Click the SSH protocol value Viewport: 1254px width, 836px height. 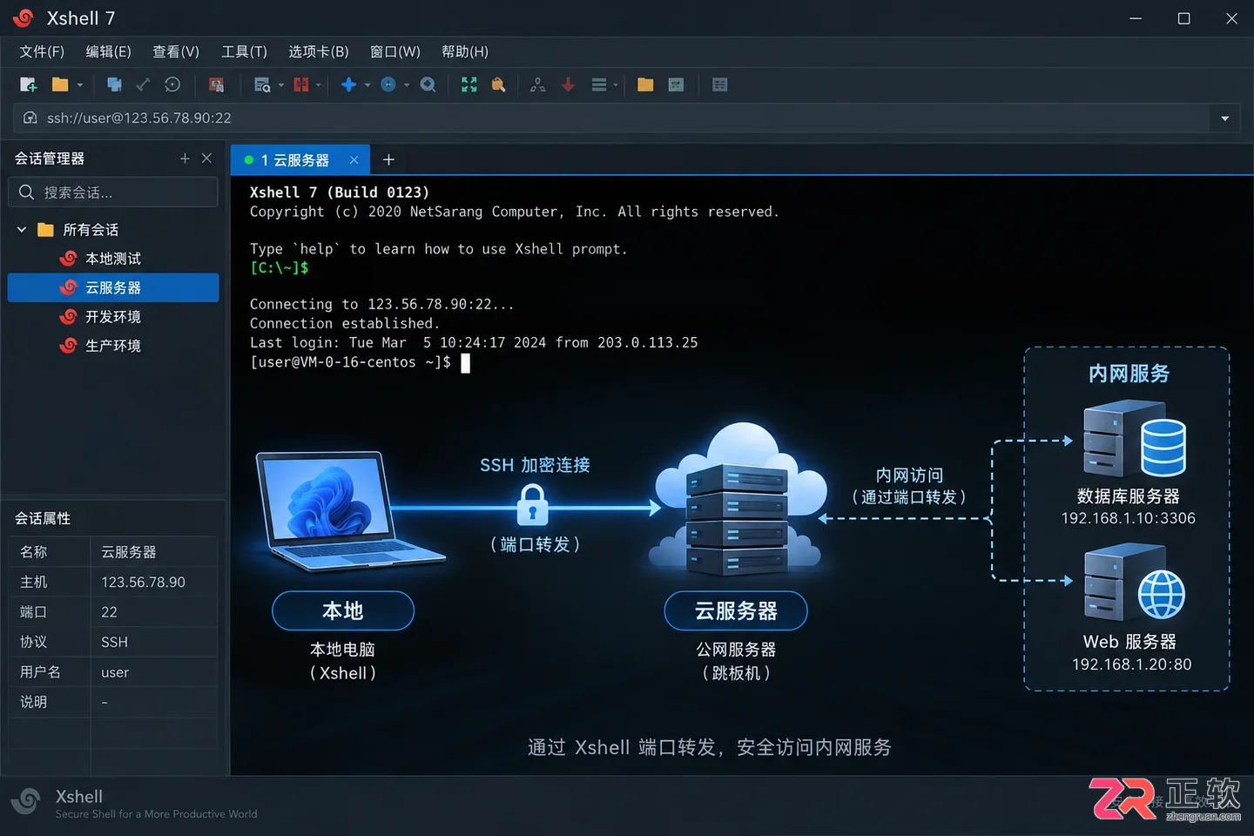pyautogui.click(x=114, y=642)
